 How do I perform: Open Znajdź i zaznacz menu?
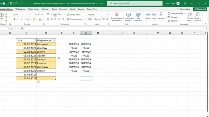(x=197, y=17)
